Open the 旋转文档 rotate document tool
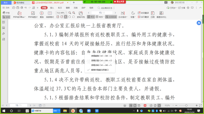204x114 pixels. 81,15
